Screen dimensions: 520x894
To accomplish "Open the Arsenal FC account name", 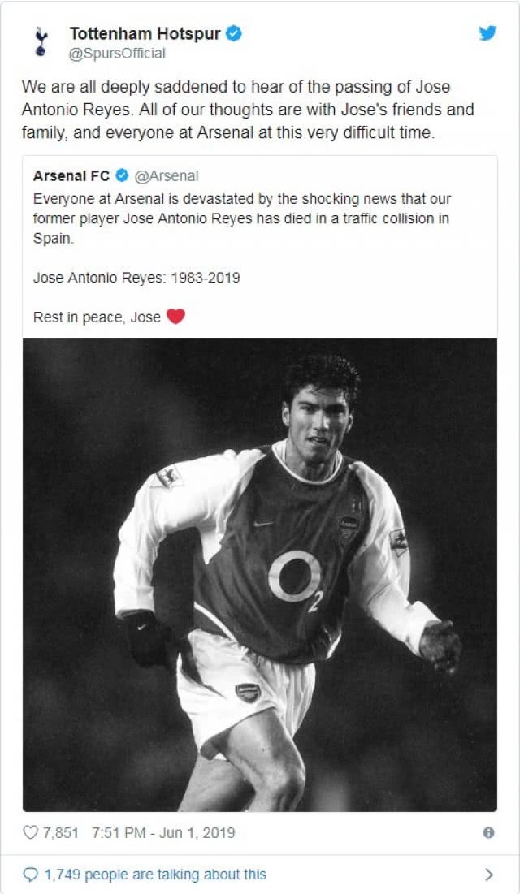I will pos(71,175).
